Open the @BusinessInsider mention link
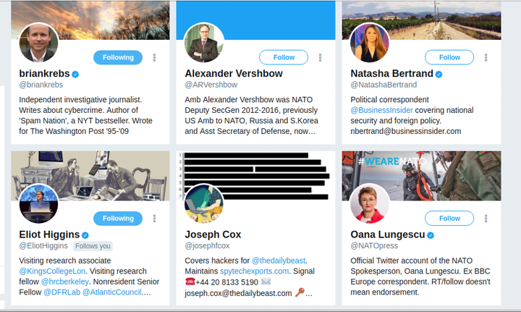The image size is (521, 312). [381, 110]
